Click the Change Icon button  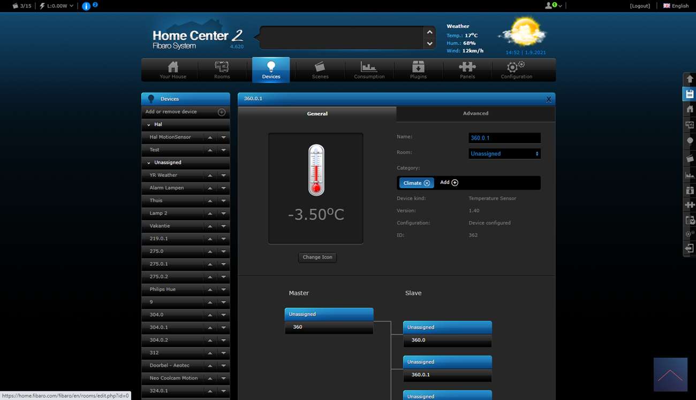coord(317,257)
